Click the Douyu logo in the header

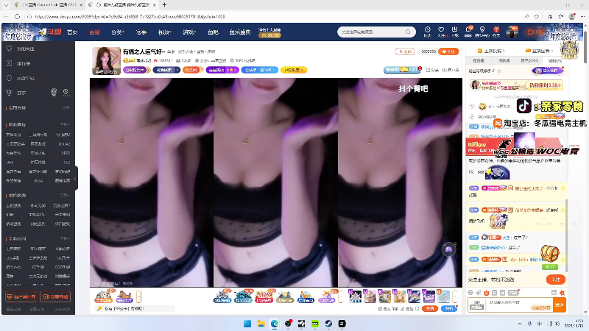50,32
